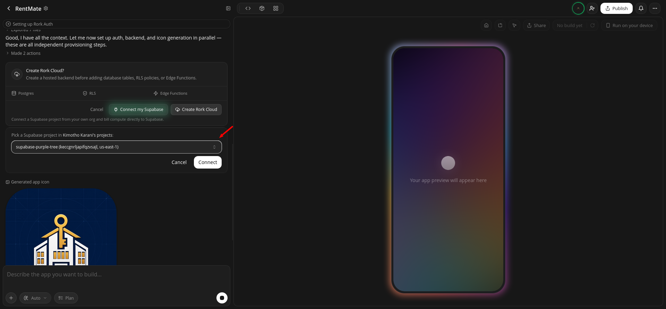Click Create Rork Cloud button
The height and width of the screenshot is (309, 666).
tap(196, 109)
